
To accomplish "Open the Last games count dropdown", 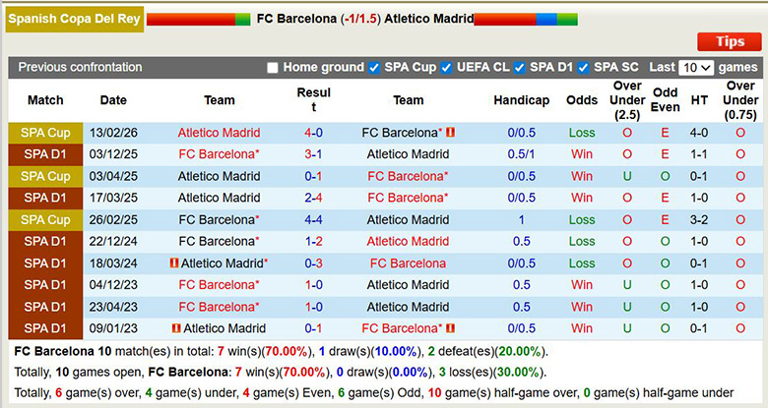I will pos(696,68).
